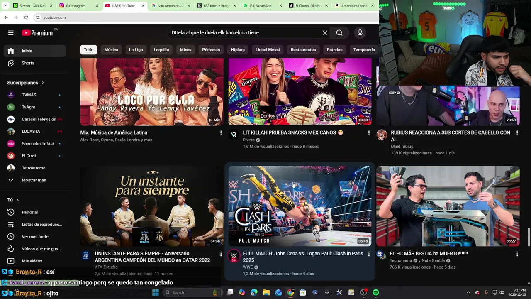Open the Windows Start menu
This screenshot has height=299, width=531.
[x=156, y=292]
